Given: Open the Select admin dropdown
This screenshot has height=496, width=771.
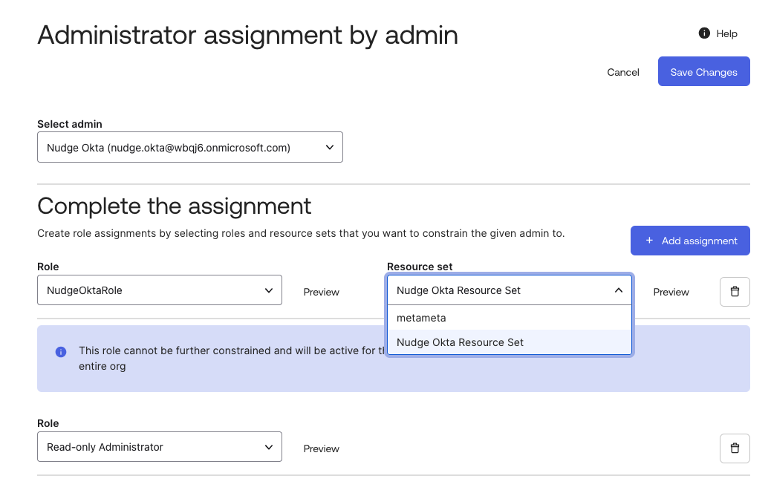Looking at the screenshot, I should 178,148.
